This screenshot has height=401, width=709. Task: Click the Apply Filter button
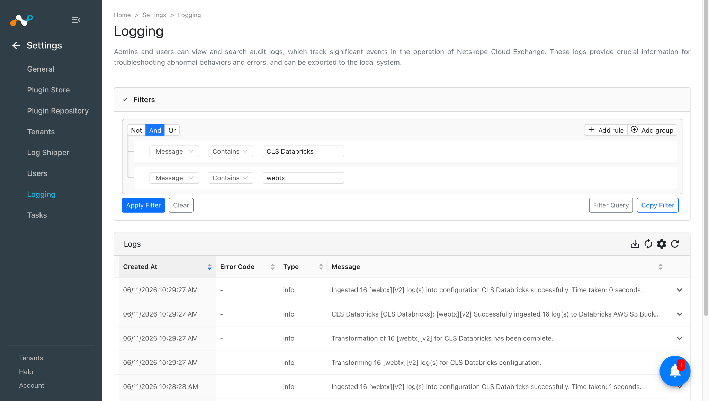tap(143, 205)
